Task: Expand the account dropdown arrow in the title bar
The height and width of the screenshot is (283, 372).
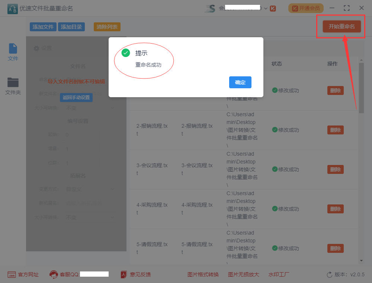Action: [266, 8]
